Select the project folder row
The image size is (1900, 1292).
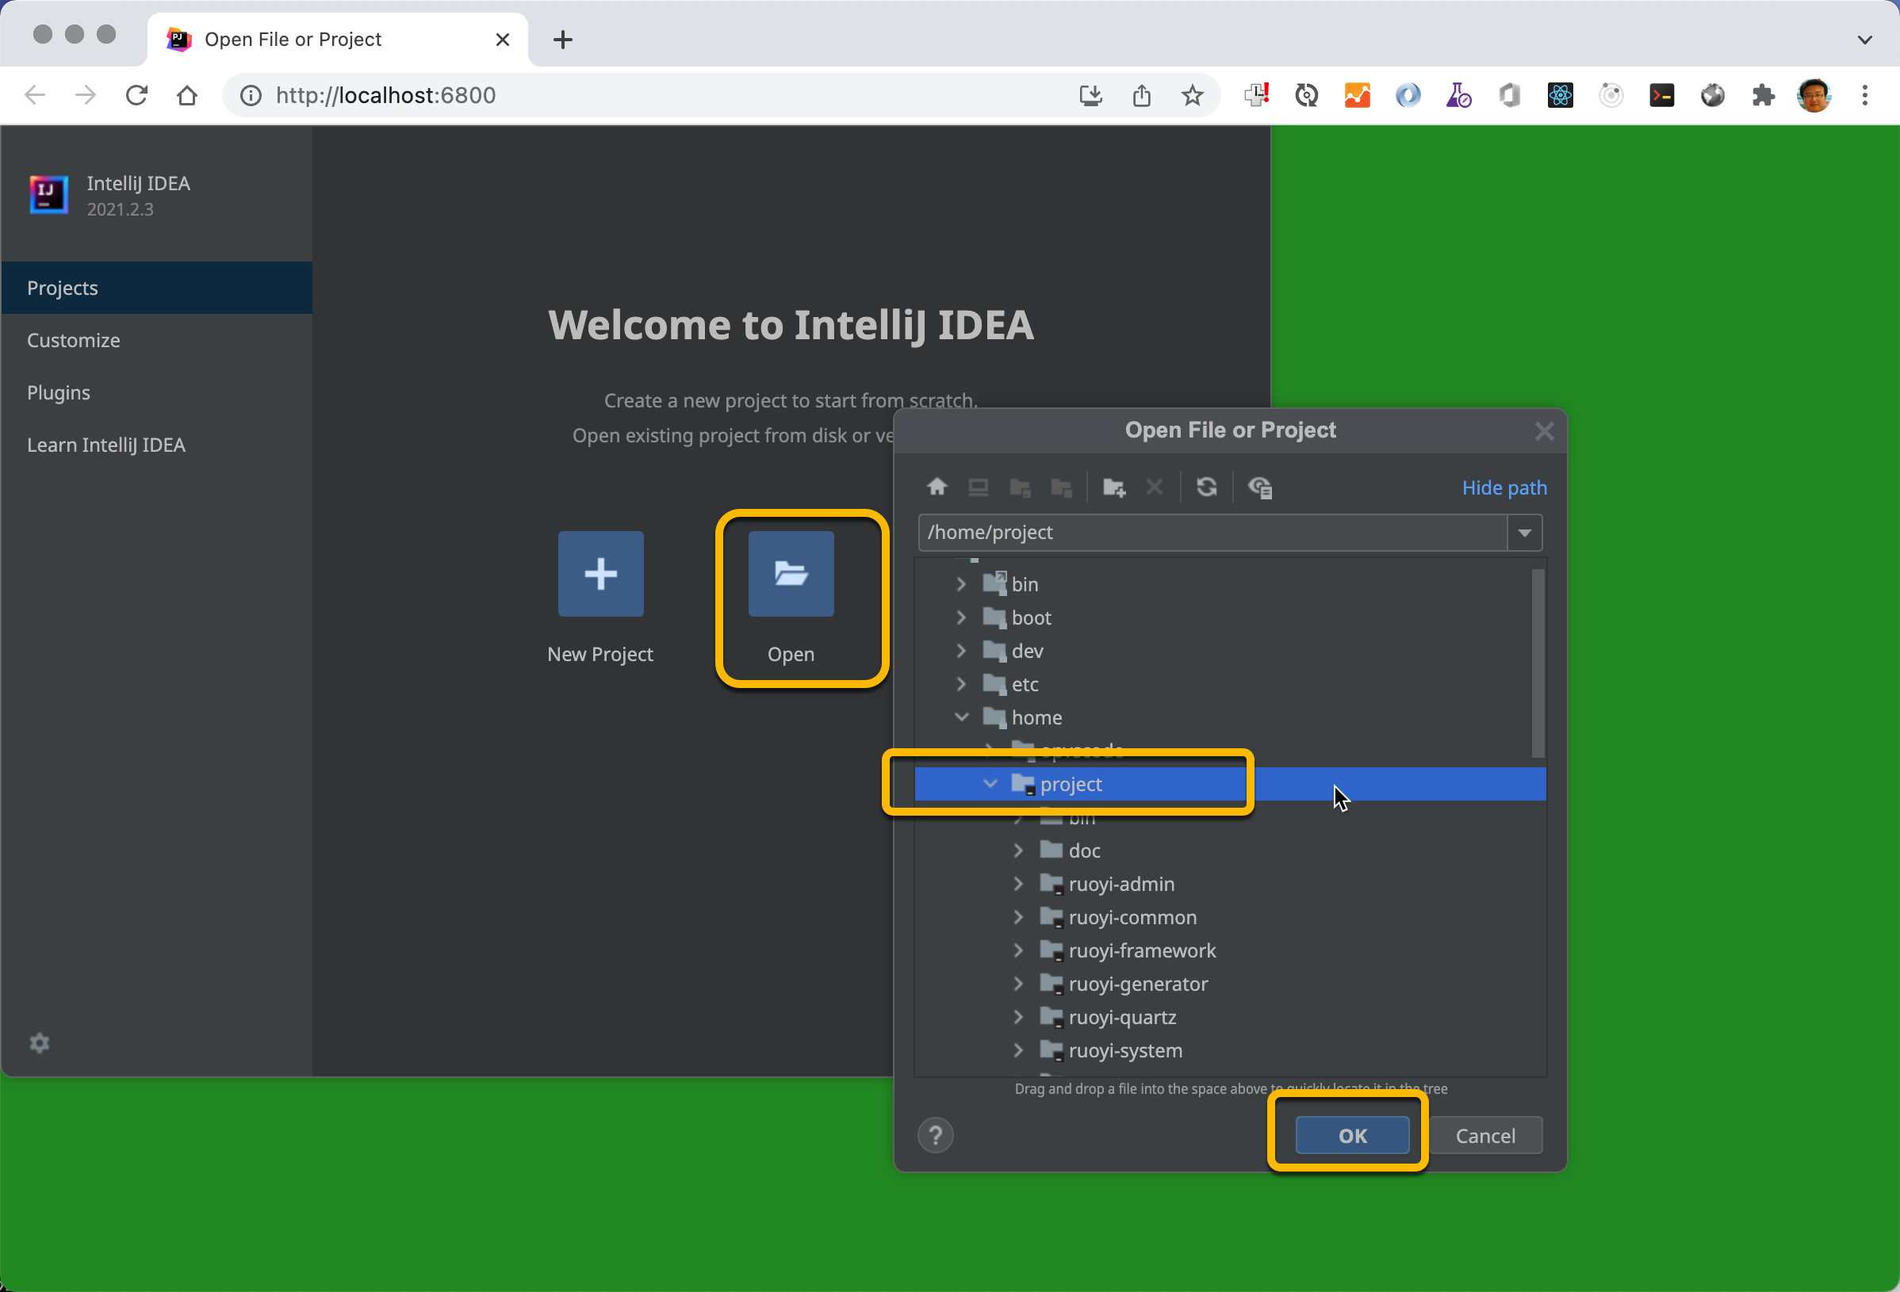(x=1230, y=784)
